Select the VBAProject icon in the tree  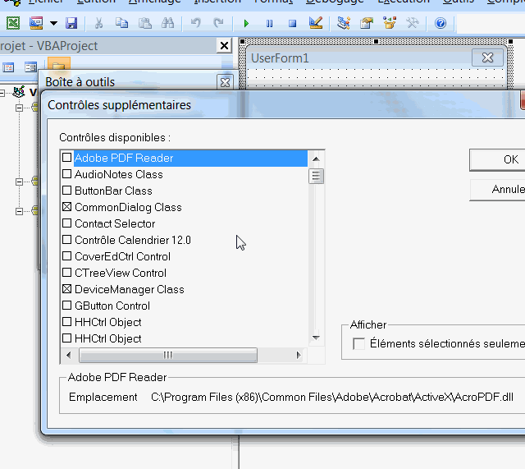pos(19,91)
